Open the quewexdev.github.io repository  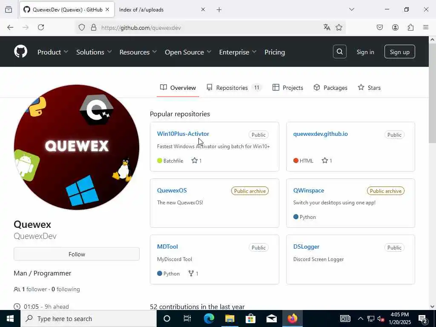coord(320,134)
